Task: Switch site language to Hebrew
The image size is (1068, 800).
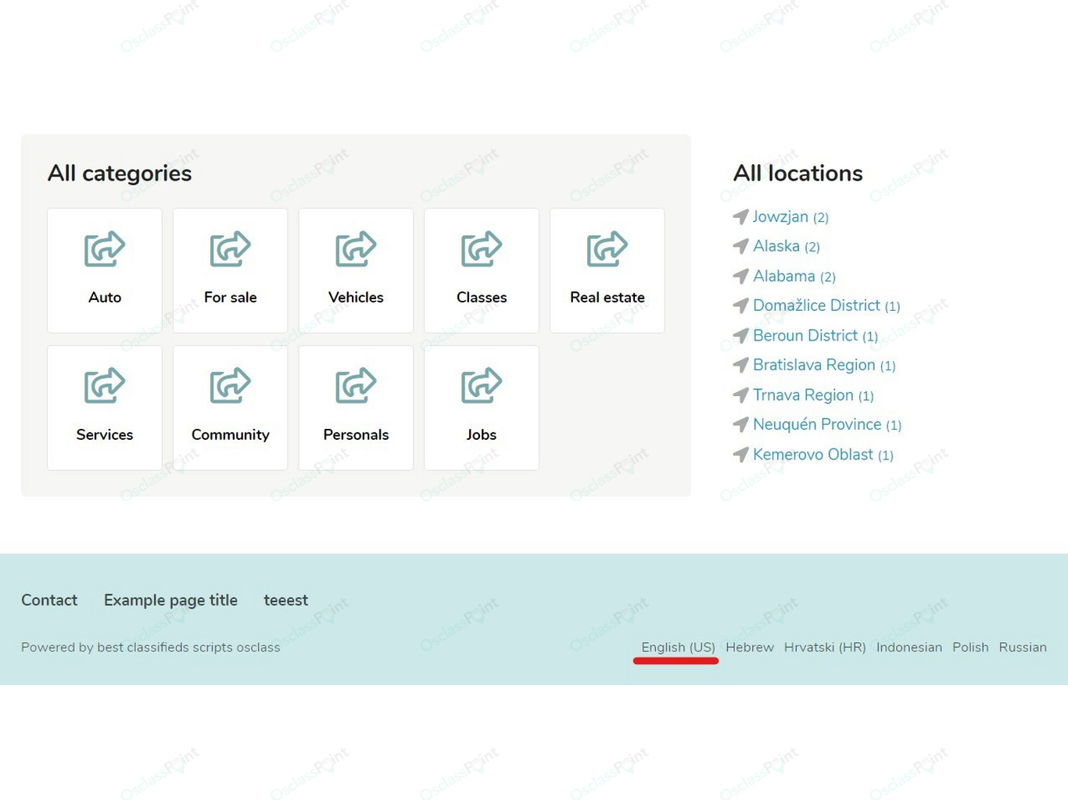Action: (750, 647)
